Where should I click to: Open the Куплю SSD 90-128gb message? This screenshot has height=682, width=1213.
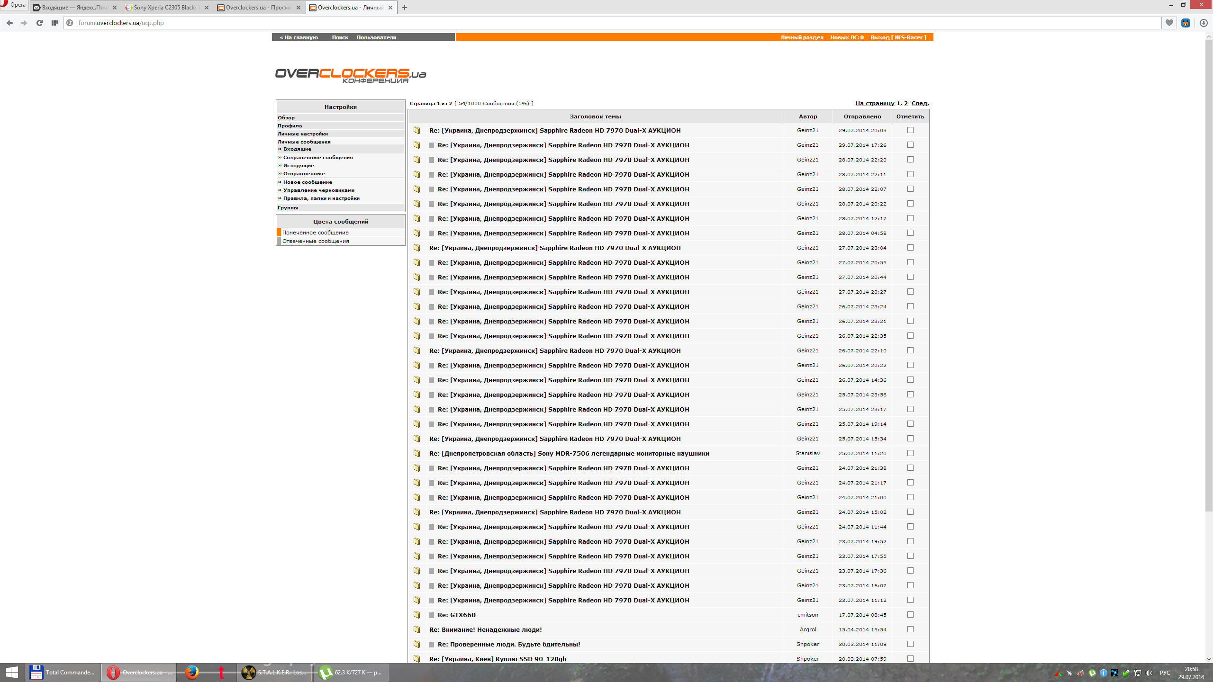tap(498, 659)
